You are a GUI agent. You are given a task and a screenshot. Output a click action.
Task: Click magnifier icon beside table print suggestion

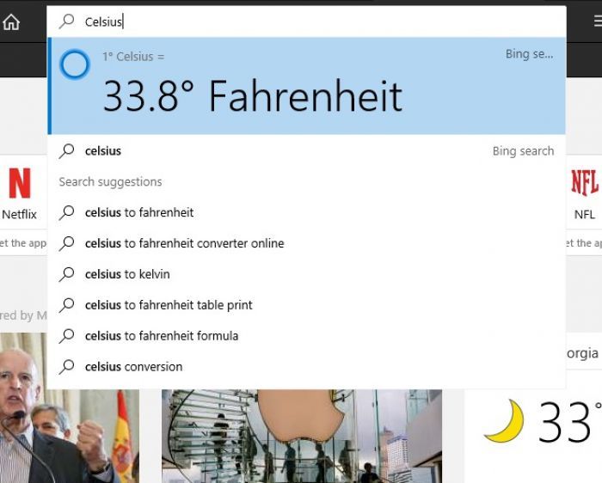(67, 305)
